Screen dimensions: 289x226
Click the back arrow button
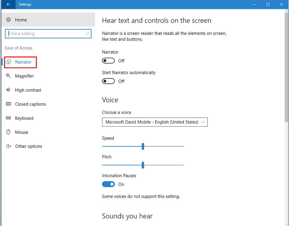coord(7,4)
